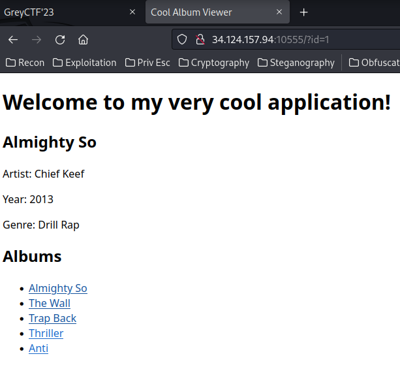Close the Cool Album Viewer tab

[279, 12]
